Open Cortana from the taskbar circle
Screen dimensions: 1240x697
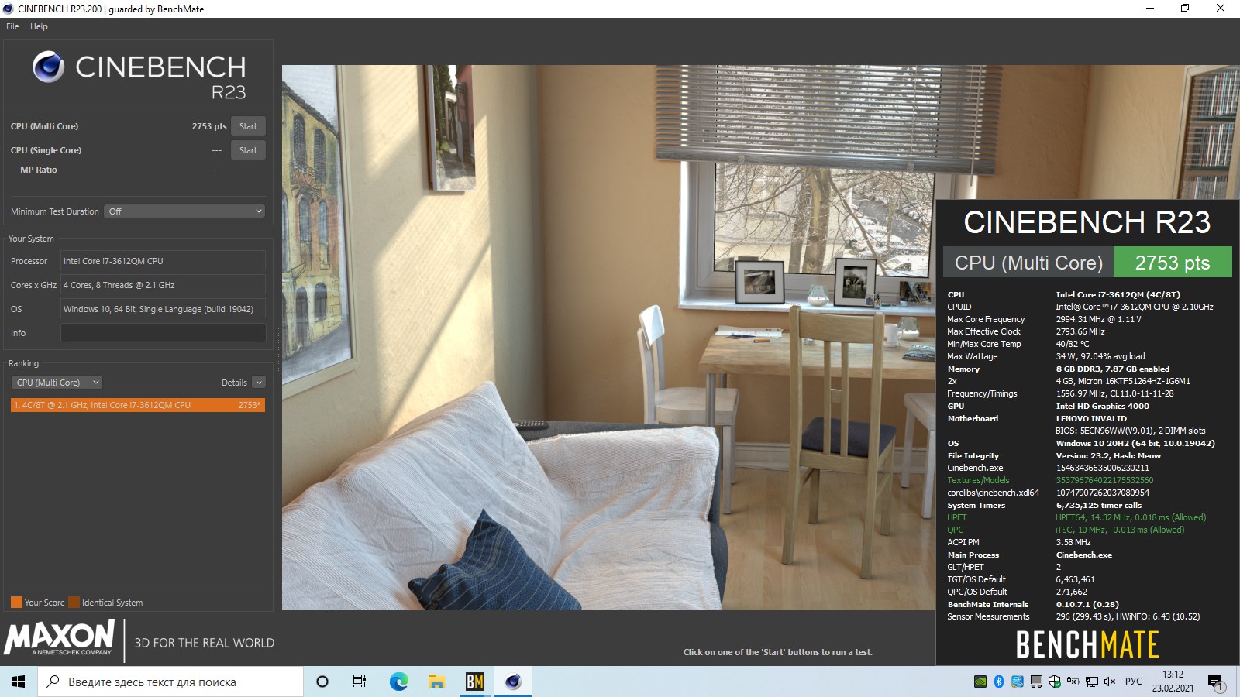(322, 682)
